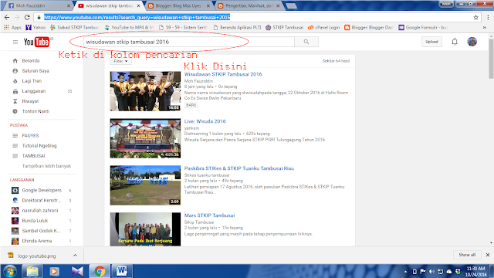Click Show all downloads
Screen dimensions: 494x278
pyautogui.click(x=467, y=255)
